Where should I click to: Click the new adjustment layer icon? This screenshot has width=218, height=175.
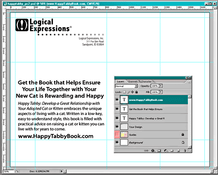point(166,150)
